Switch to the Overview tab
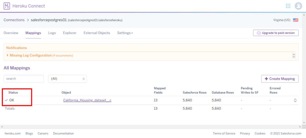The width and height of the screenshot is (306, 138). [x=11, y=33]
